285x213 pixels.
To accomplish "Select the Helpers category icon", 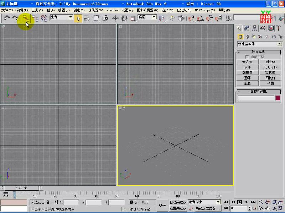I will pos(266,37).
